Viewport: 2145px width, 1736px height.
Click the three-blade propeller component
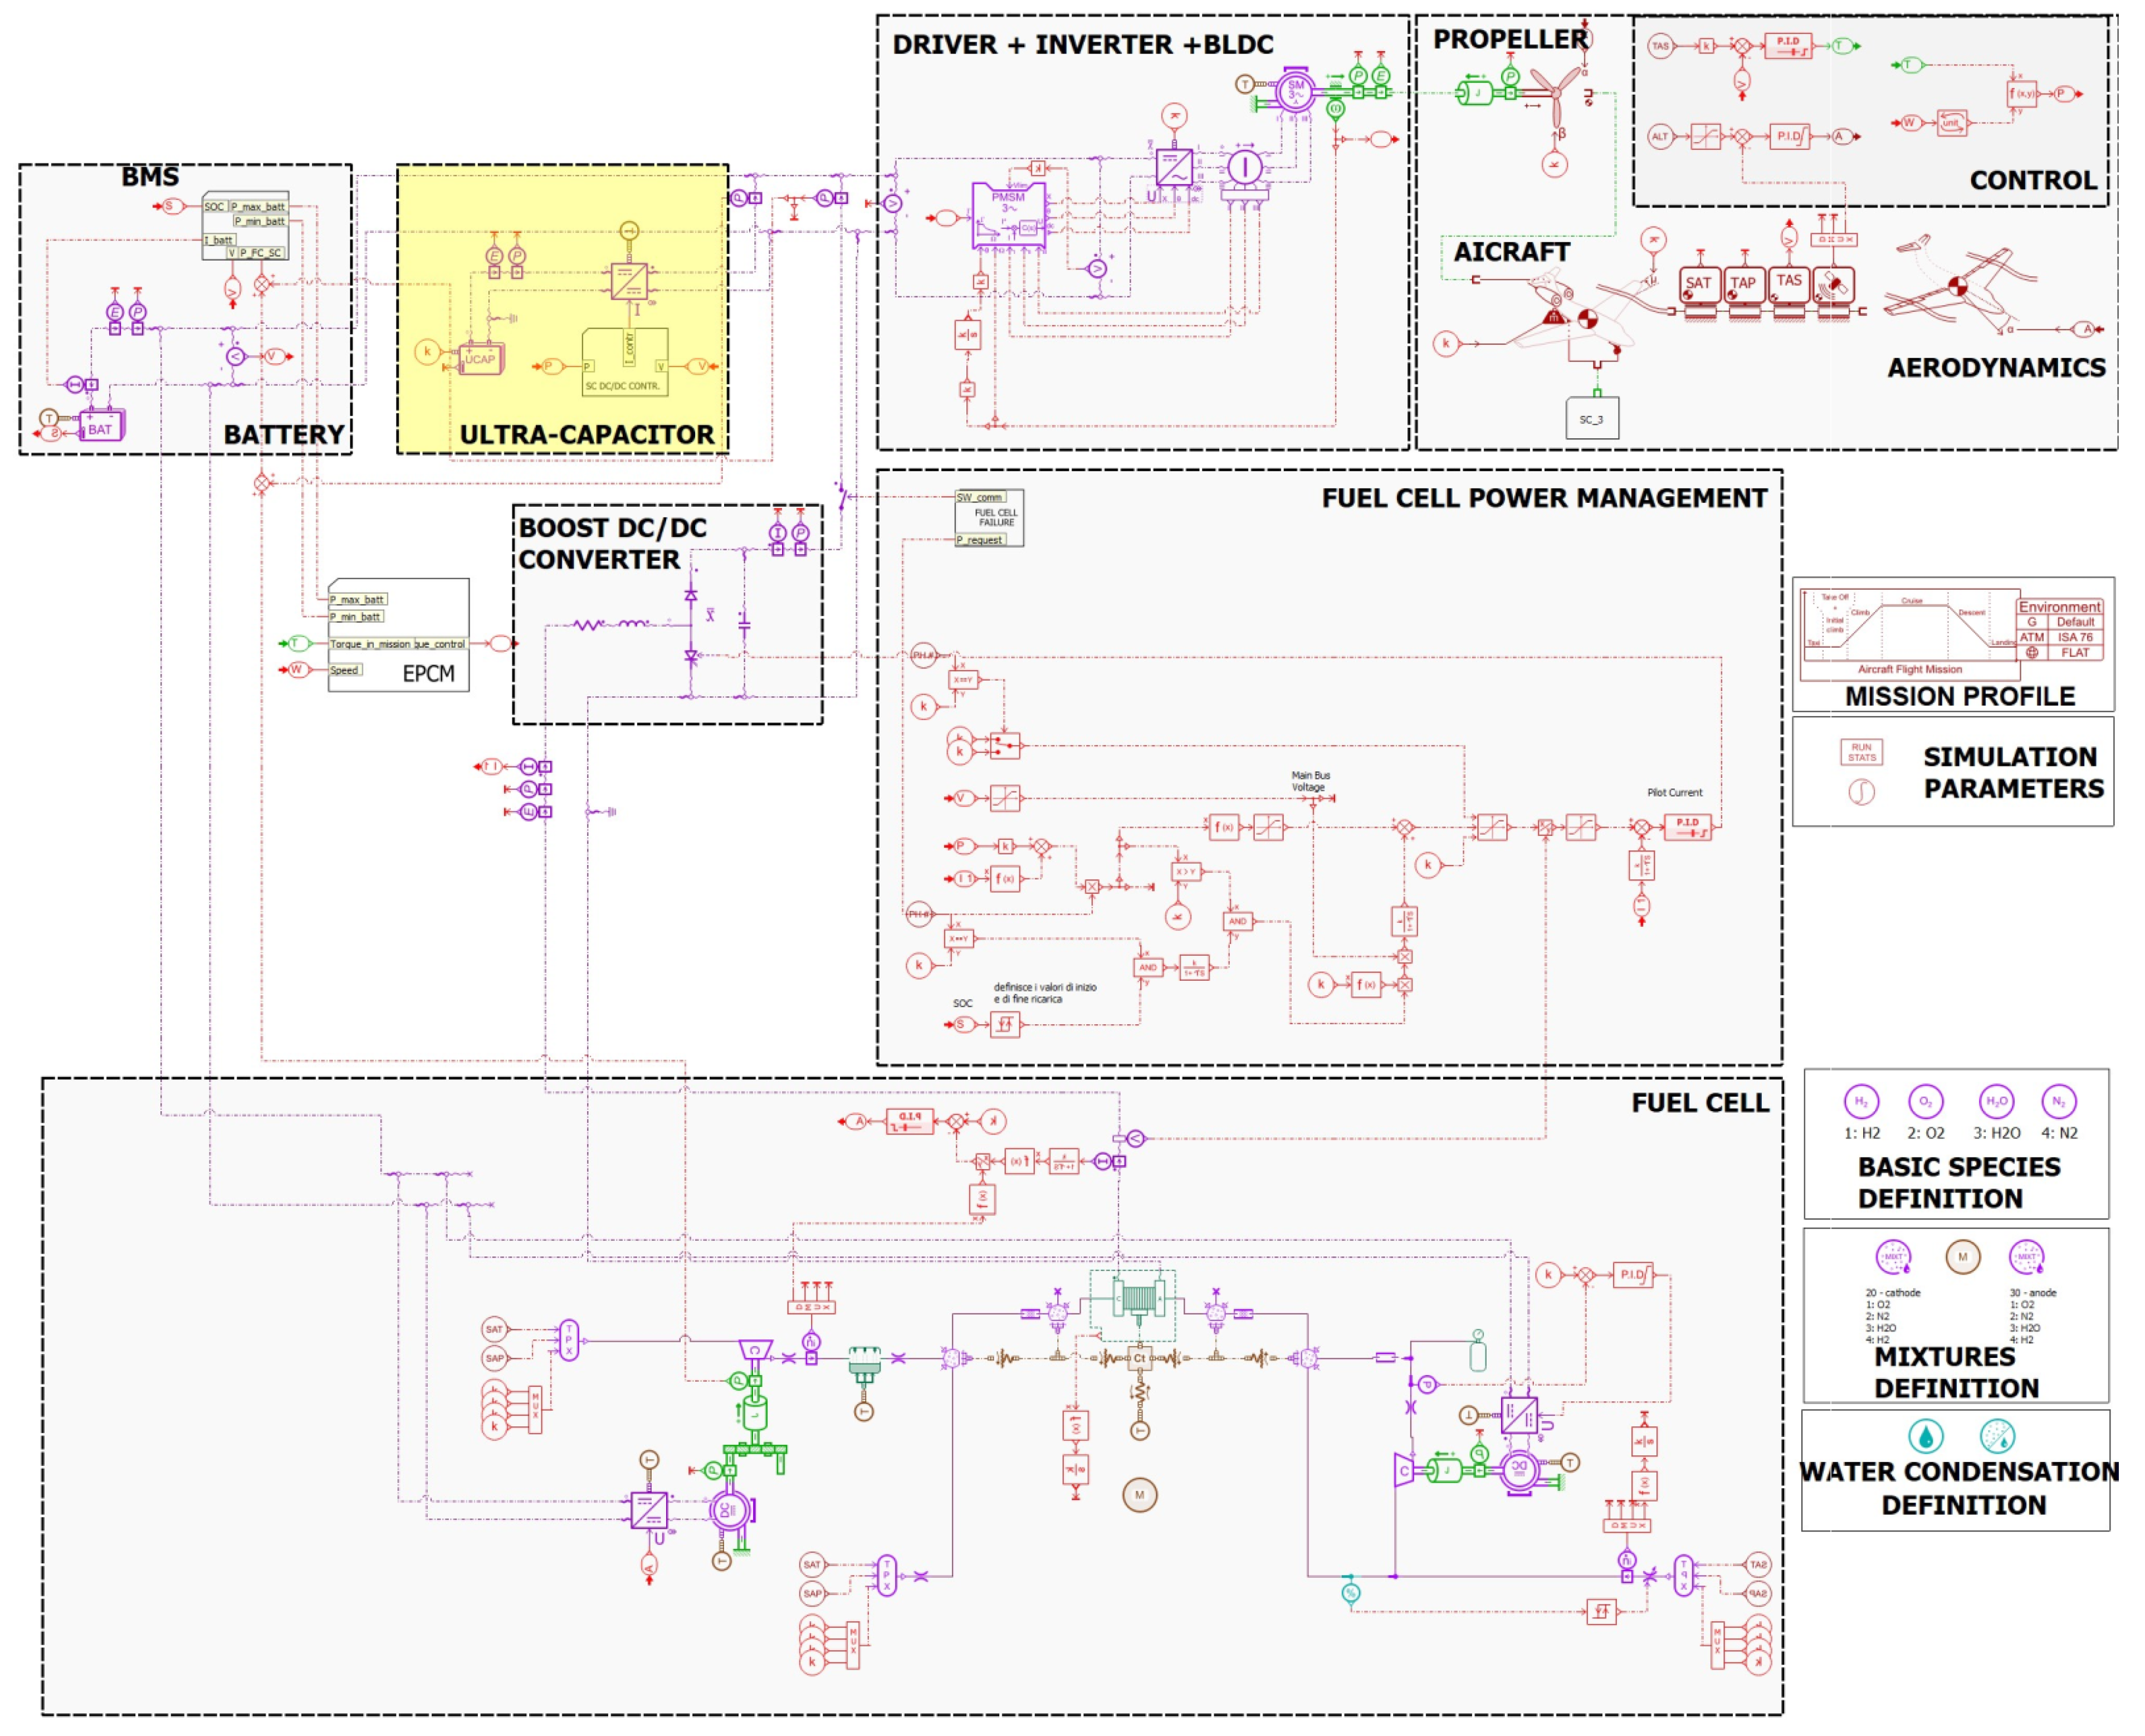1556,93
